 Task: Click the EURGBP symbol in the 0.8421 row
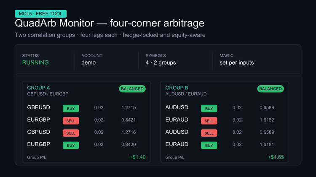coord(38,120)
